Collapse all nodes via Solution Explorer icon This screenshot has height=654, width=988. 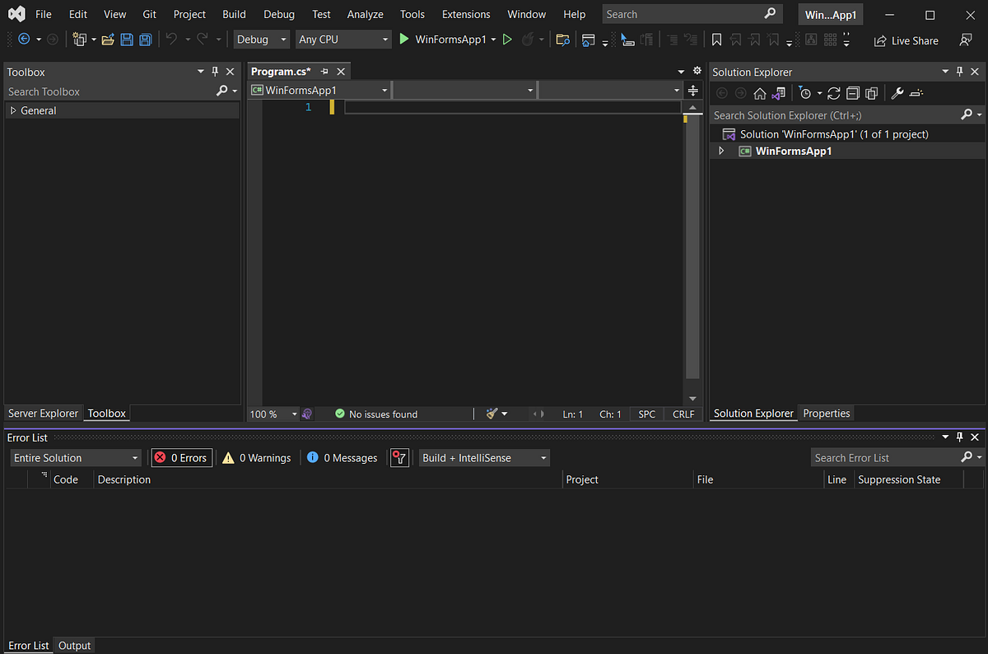(x=852, y=93)
